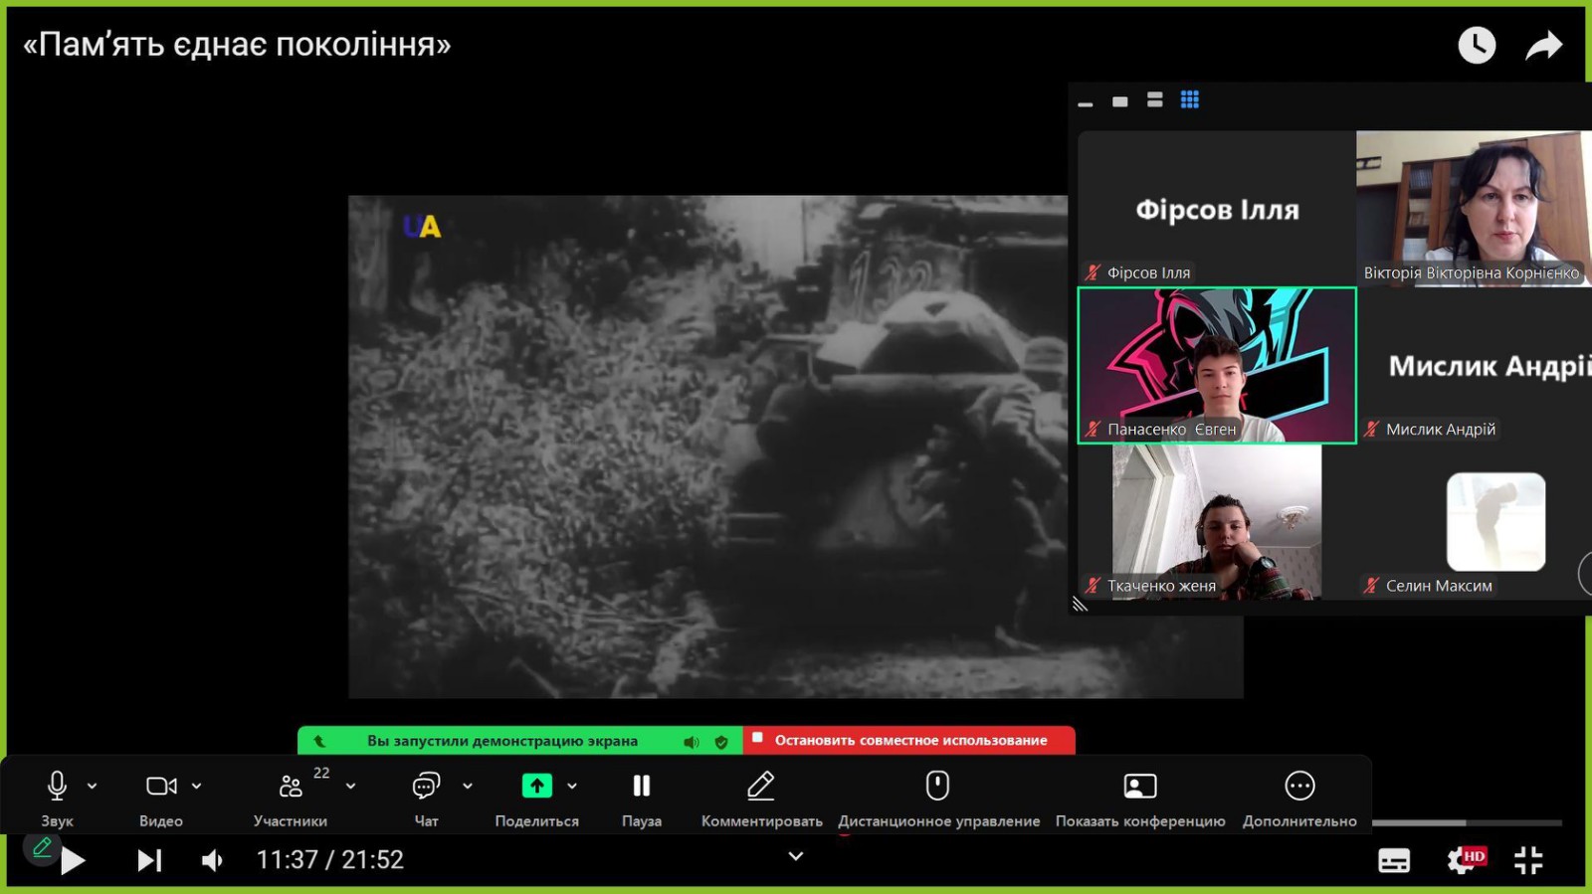Click the video title «Пам'ять єднає покоління»
The height and width of the screenshot is (894, 1592).
tap(237, 45)
